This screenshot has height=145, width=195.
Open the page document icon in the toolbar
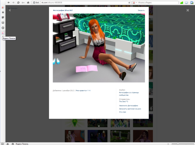click(186, 3)
